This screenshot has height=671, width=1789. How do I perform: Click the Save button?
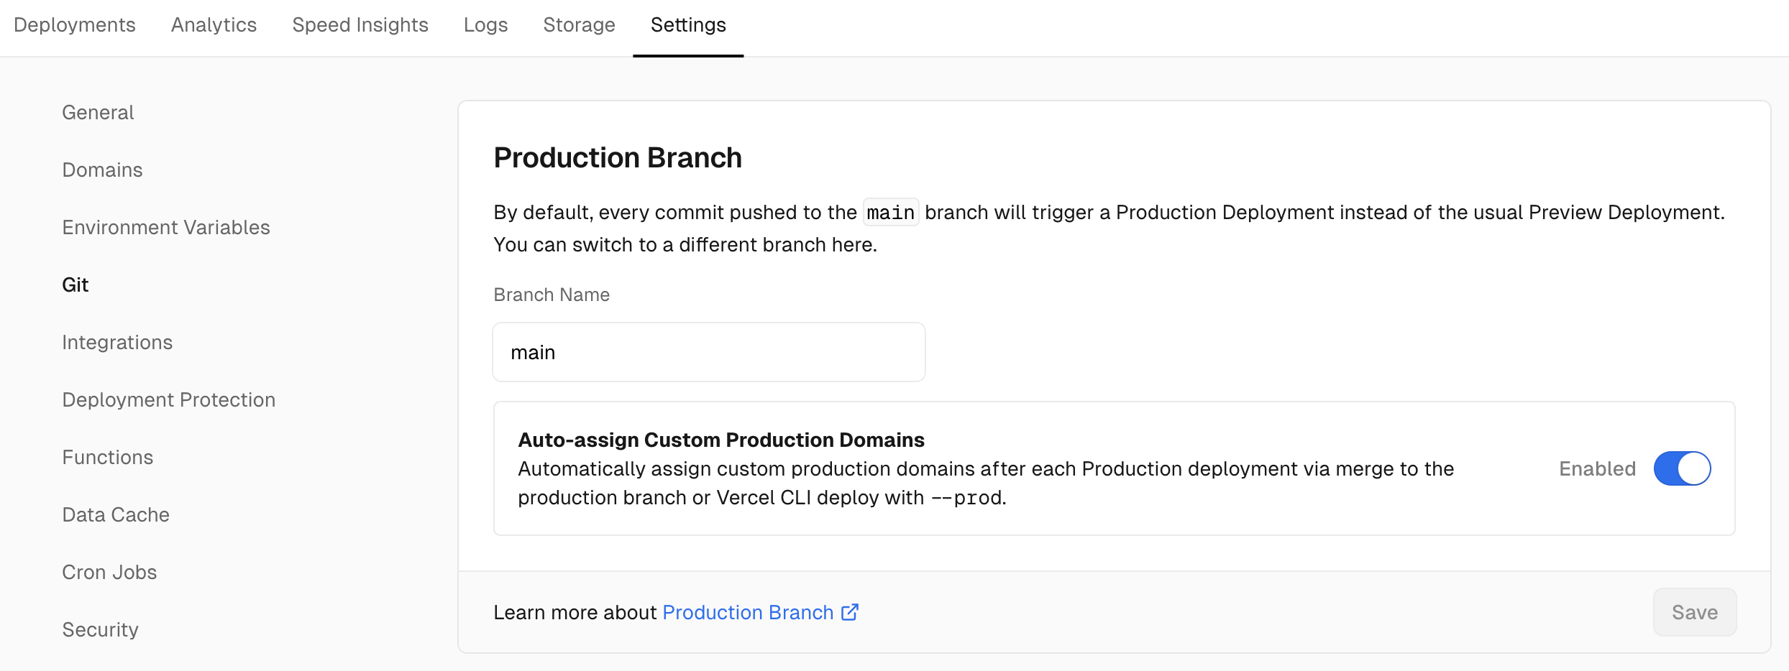pyautogui.click(x=1694, y=613)
